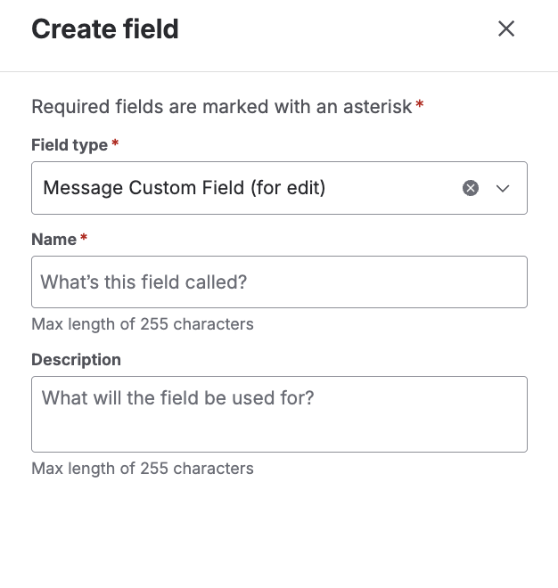Click the max length hint under Name
This screenshot has height=588, width=558.
pyautogui.click(x=143, y=324)
